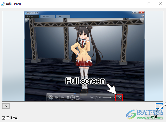Click the time readout 1:57.36
Viewport: 166px width, 122px height.
(79, 99)
